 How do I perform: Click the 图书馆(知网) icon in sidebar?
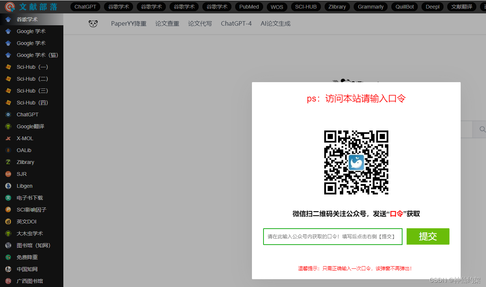coord(8,245)
